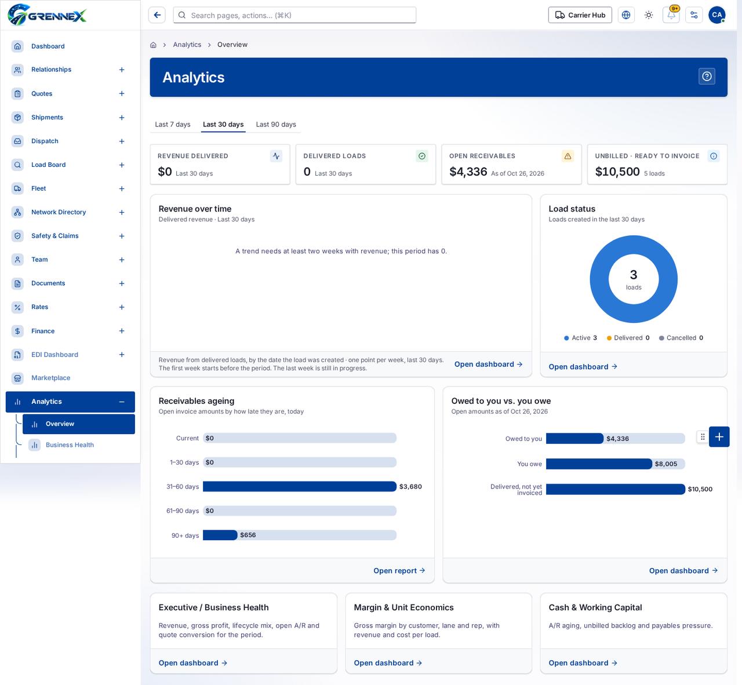Click the globe language icon
742x685 pixels.
(626, 15)
